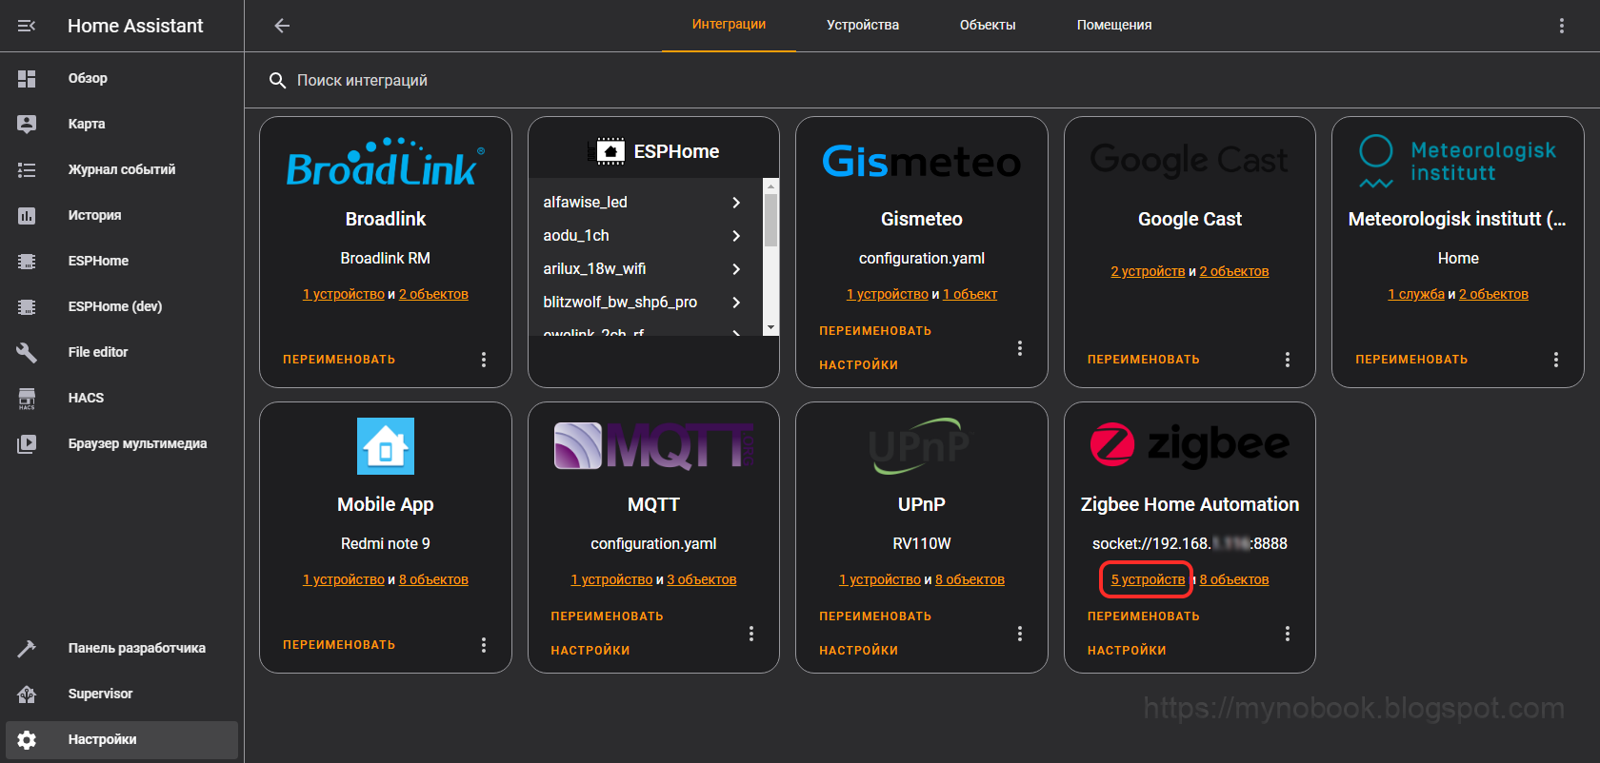Click Переименовать on Meteorologisk card
Image resolution: width=1600 pixels, height=763 pixels.
pos(1411,360)
